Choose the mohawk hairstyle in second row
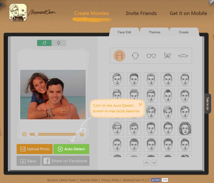Screen dimensions: 214x183 tap(168, 96)
